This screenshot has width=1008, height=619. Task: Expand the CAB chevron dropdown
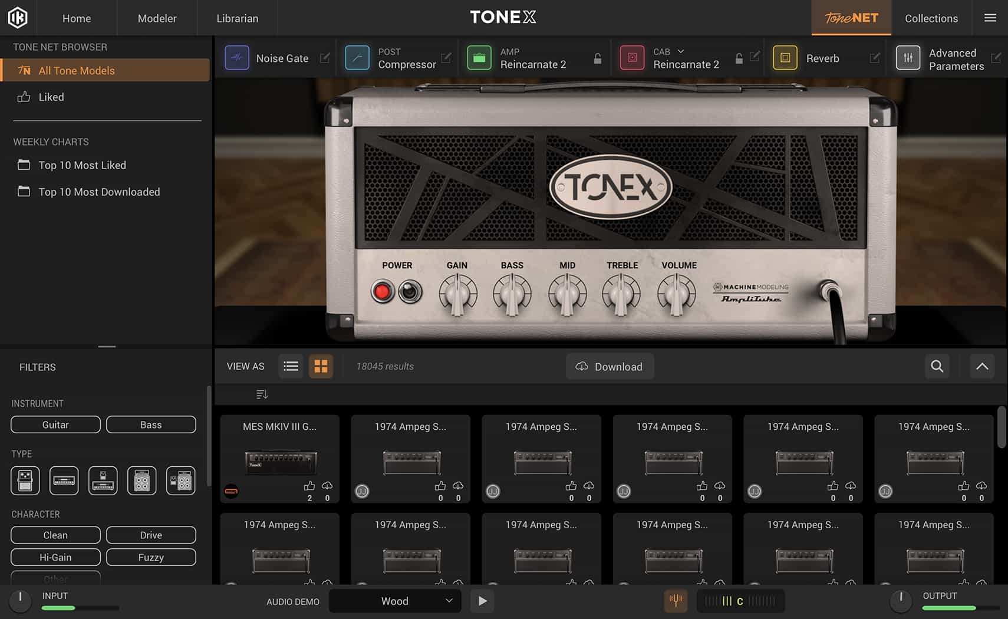(681, 51)
